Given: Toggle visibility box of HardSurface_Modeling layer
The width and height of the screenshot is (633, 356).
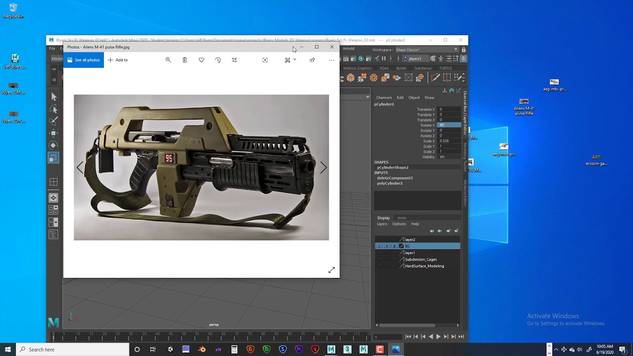Looking at the screenshot, I should 379,266.
